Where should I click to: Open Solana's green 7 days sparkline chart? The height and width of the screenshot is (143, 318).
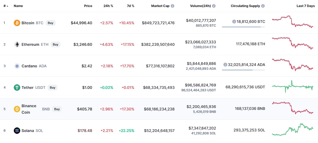[x=293, y=130]
